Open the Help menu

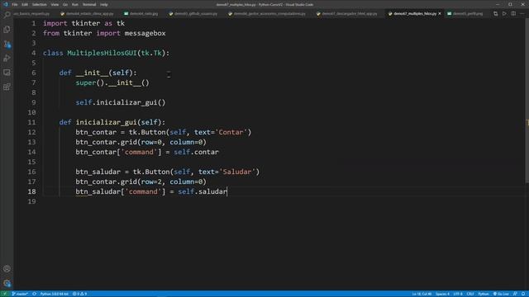point(104,5)
